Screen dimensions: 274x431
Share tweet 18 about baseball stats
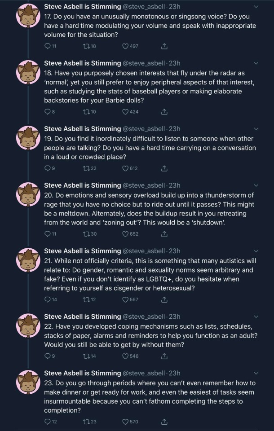pos(164,111)
